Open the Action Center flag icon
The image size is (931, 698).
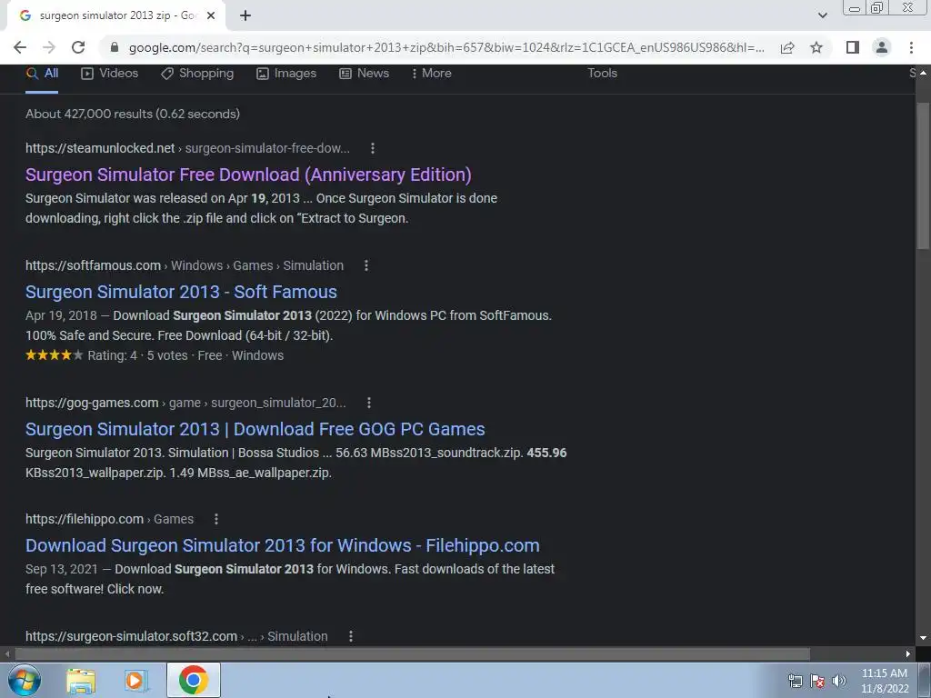coord(817,681)
